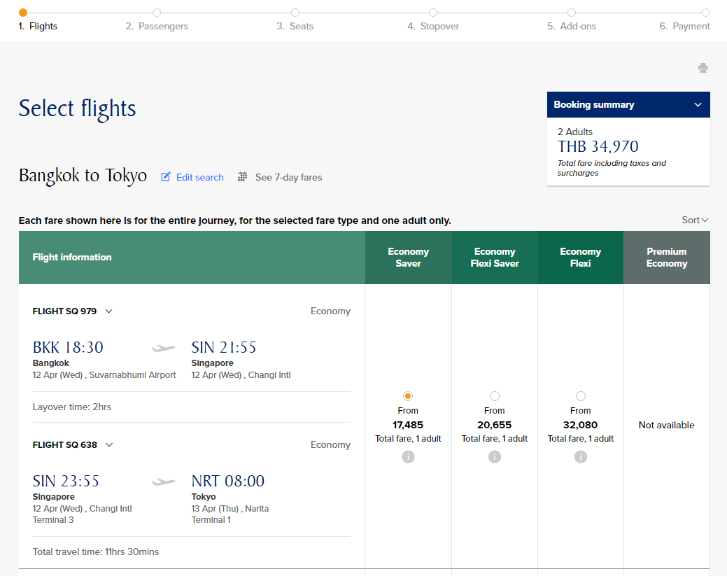Click the Layover time: 2hrs text
Screen dimensions: 727x576
tap(72, 407)
